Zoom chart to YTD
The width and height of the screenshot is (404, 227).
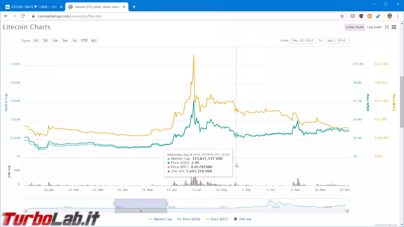pos(84,40)
